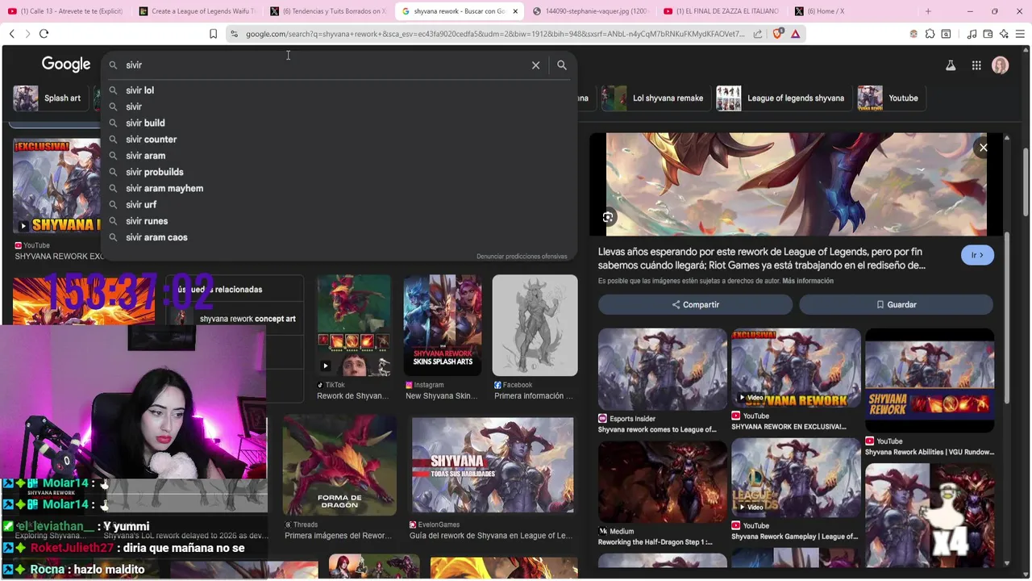Open Brave Rewards triangle icon
The width and height of the screenshot is (1032, 581).
click(796, 34)
